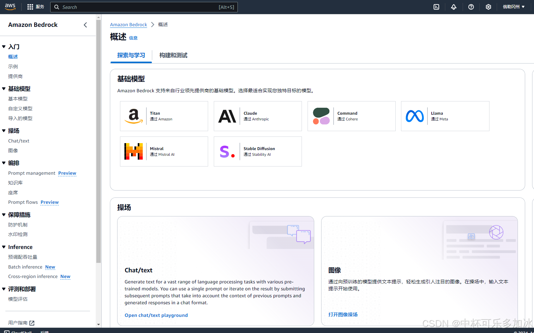The height and width of the screenshot is (333, 534).
Task: Select 提供商 in the sidebar
Action: (x=15, y=76)
